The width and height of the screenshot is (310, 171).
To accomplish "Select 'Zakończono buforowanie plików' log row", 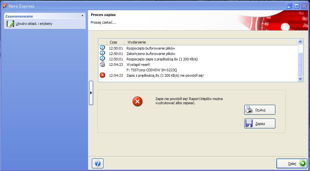I will [x=198, y=54].
